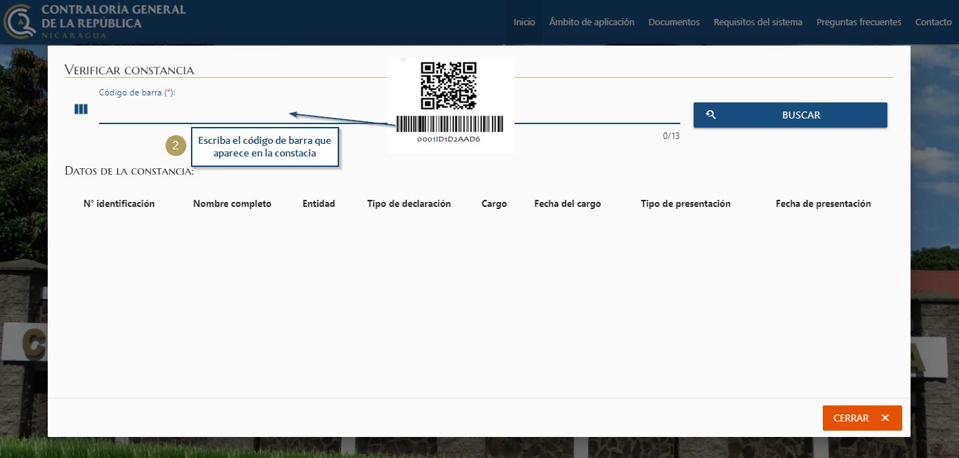Open Ámbito de aplicación menu
This screenshot has width=959, height=458.
click(x=592, y=22)
